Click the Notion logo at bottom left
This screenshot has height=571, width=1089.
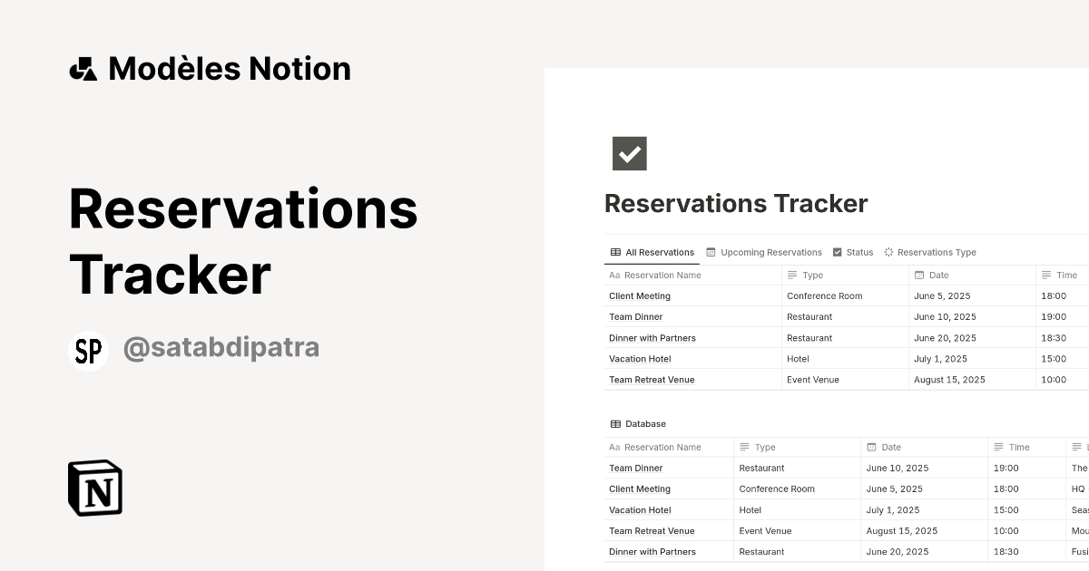pos(94,488)
